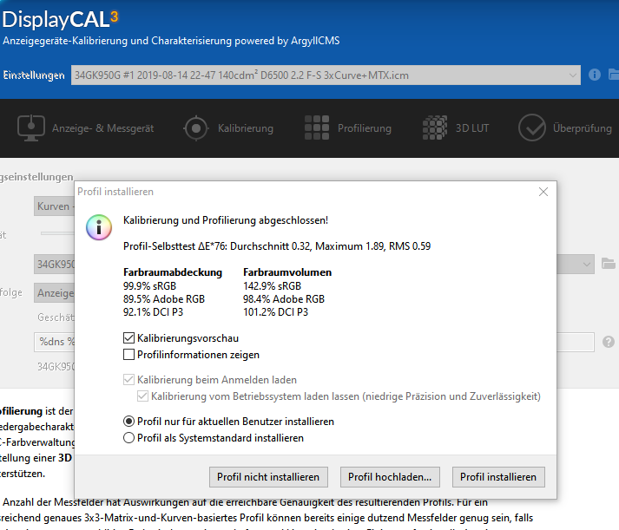Click the checkmark icon of Überprüfung
Viewport: 619px width, 530px height.
pyautogui.click(x=532, y=128)
